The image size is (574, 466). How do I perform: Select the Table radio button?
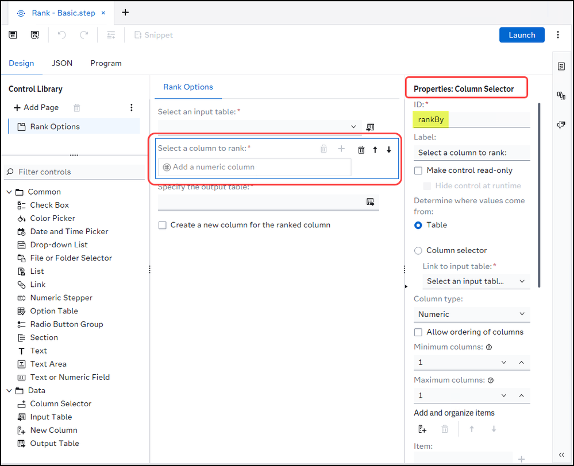point(418,225)
